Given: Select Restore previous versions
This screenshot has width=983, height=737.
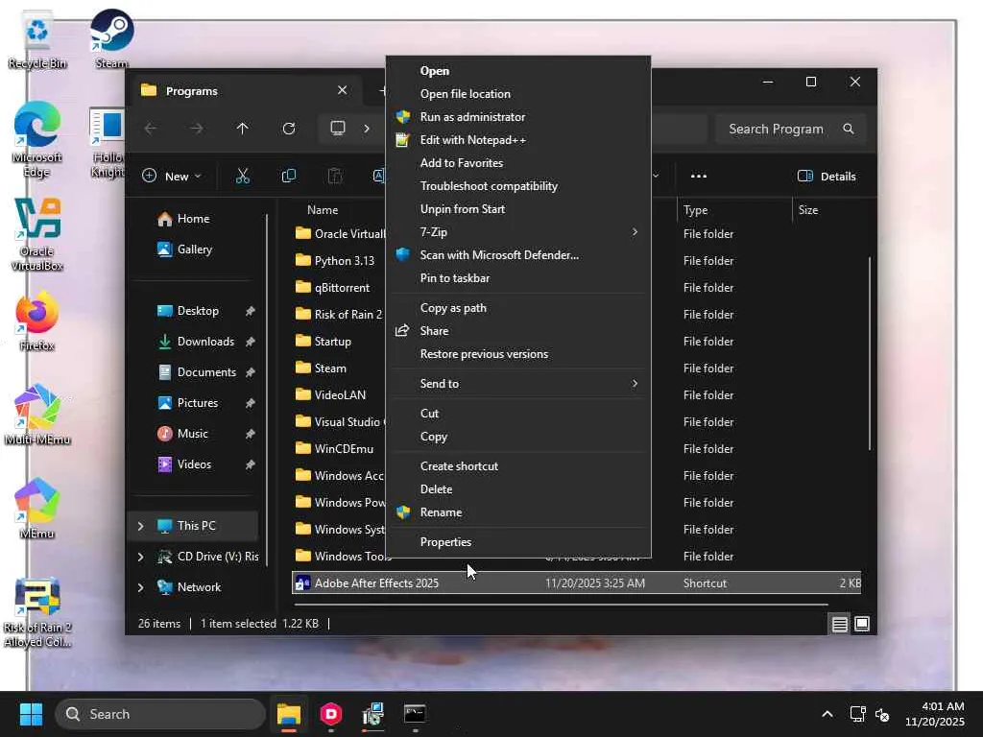Looking at the screenshot, I should point(519,354).
